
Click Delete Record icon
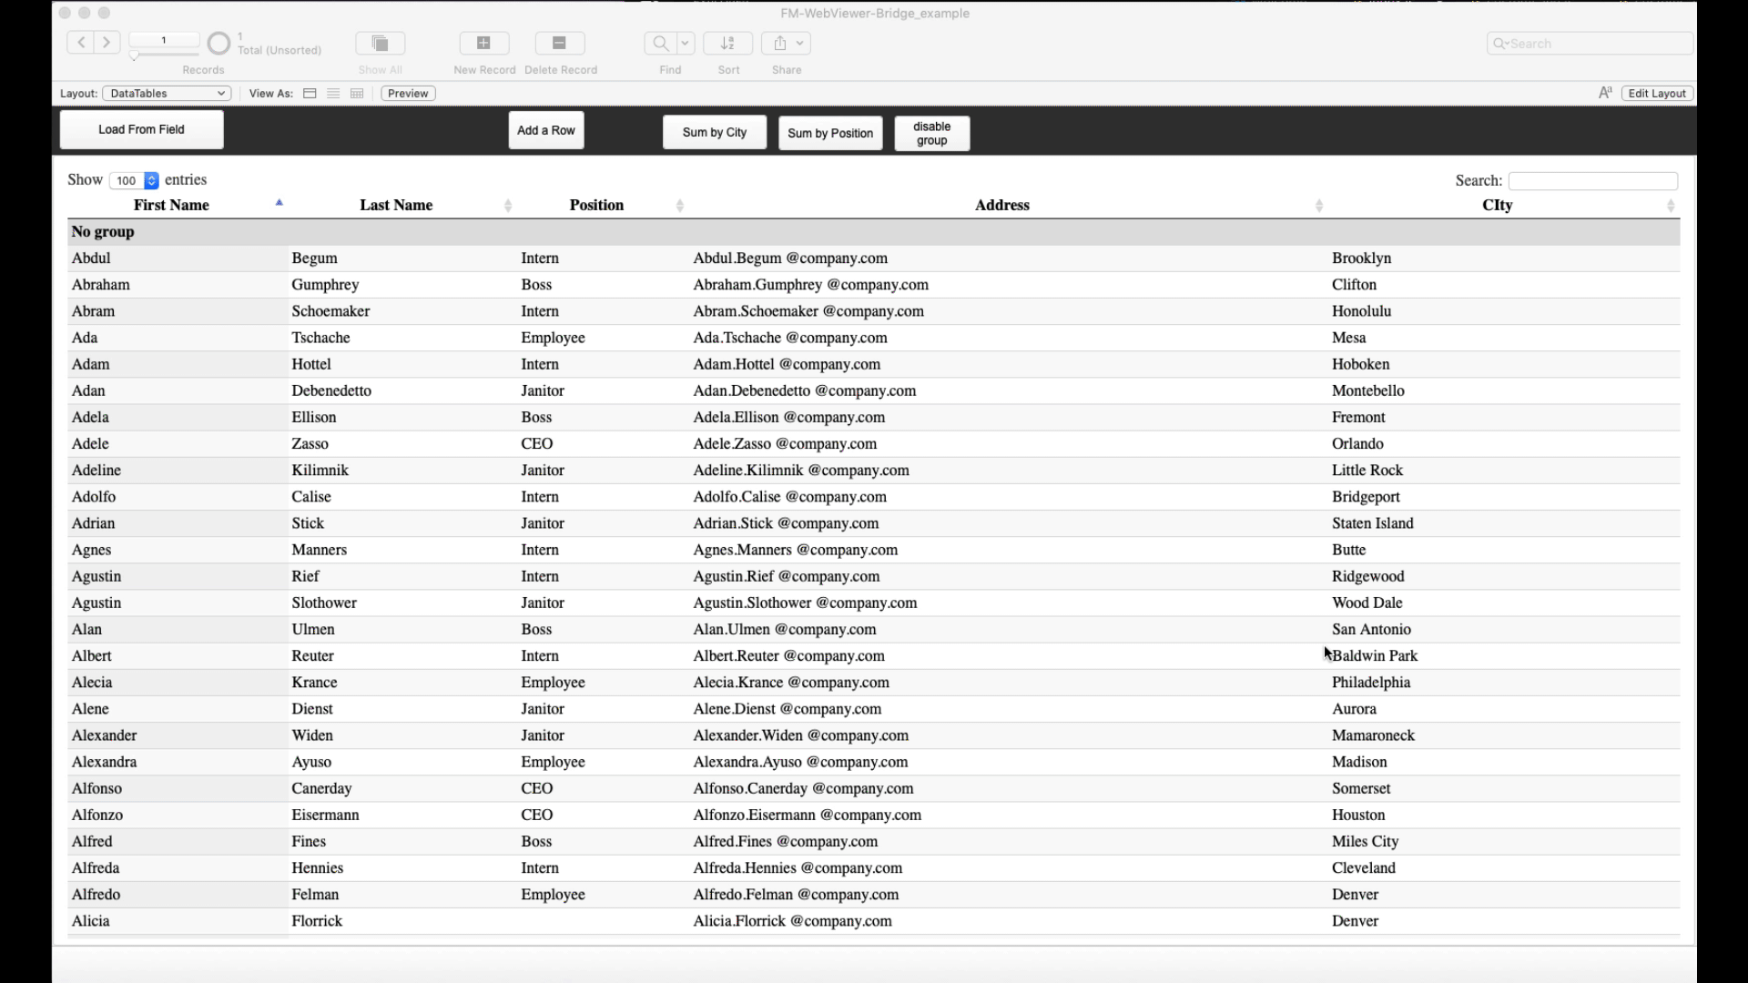tap(560, 43)
